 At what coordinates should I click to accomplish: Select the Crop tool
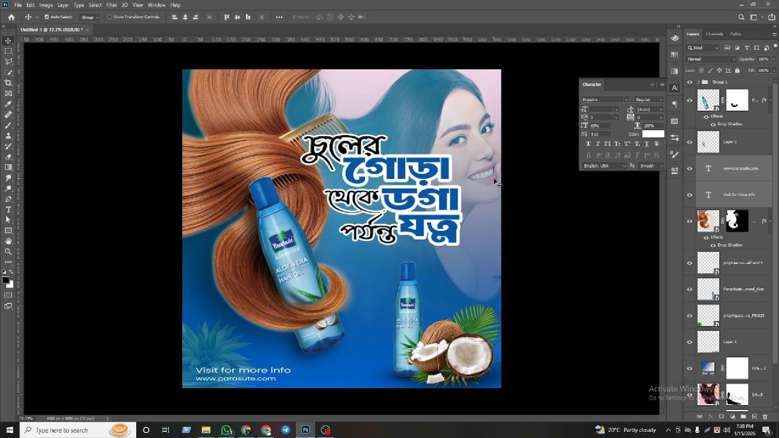coord(8,83)
